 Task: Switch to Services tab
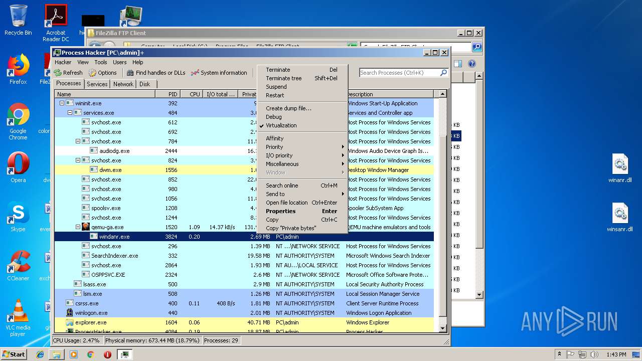[x=97, y=84]
